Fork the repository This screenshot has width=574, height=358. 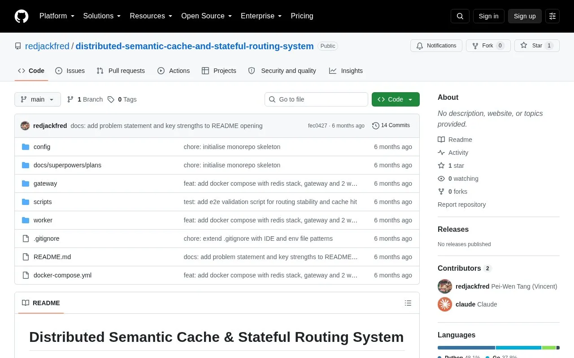(488, 46)
